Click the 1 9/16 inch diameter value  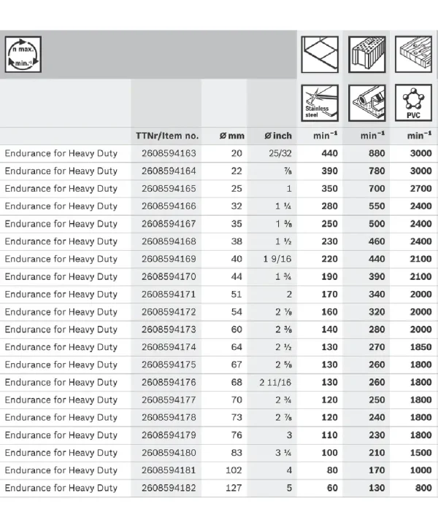pos(277,259)
